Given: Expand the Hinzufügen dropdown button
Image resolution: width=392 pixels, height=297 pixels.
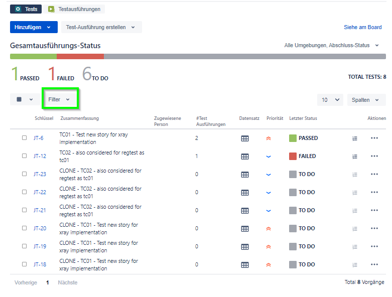Looking at the screenshot, I should tap(34, 27).
